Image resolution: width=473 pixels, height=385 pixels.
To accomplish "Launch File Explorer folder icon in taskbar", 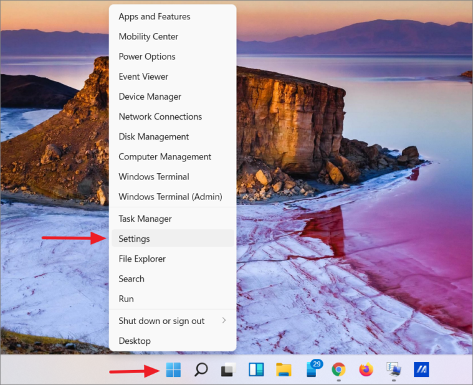I will click(284, 370).
